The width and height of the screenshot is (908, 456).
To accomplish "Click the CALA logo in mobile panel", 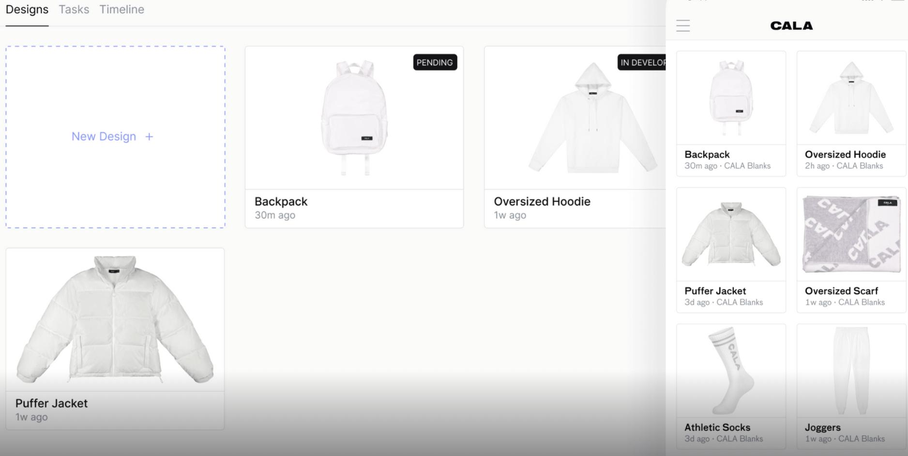I will point(791,26).
